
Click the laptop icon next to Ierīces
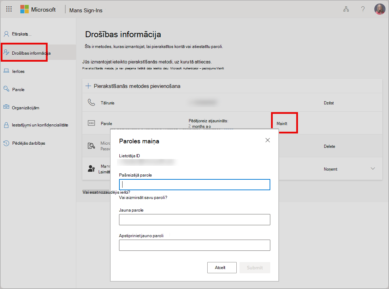6,71
